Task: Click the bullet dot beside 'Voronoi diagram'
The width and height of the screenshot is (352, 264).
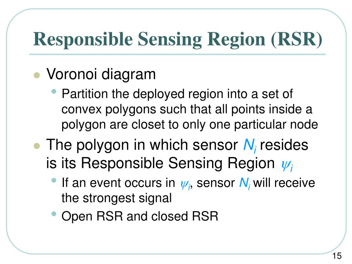Action: (x=36, y=75)
